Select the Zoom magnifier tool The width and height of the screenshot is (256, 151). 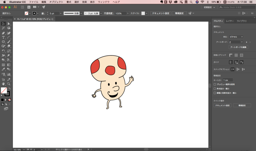coord(9,84)
